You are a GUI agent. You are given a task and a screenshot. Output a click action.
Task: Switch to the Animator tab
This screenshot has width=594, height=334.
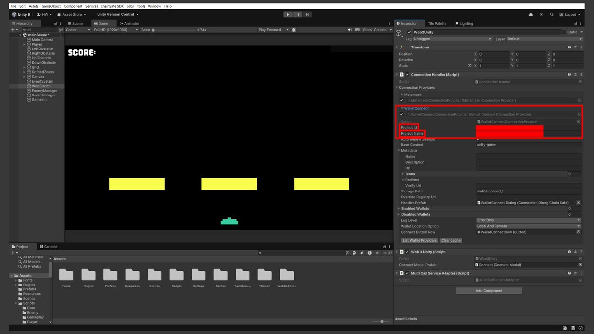tap(130, 23)
